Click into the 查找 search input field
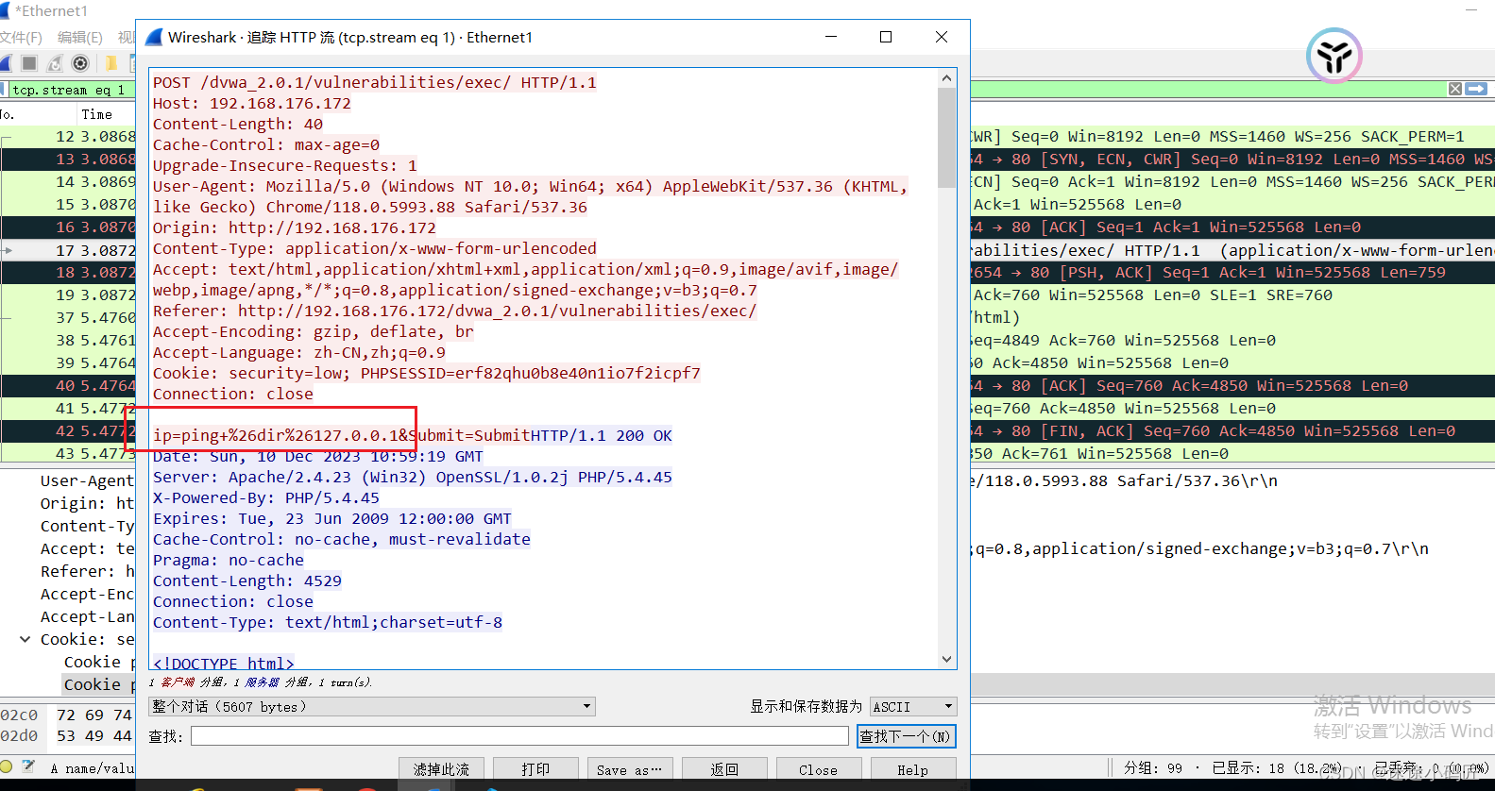1495x791 pixels. tap(519, 735)
